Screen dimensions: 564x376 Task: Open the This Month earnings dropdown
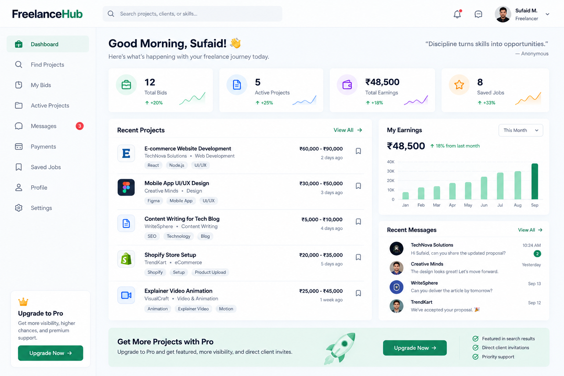coord(521,130)
